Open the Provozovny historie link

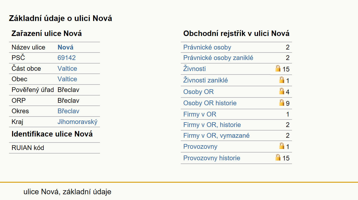[x=212, y=158]
